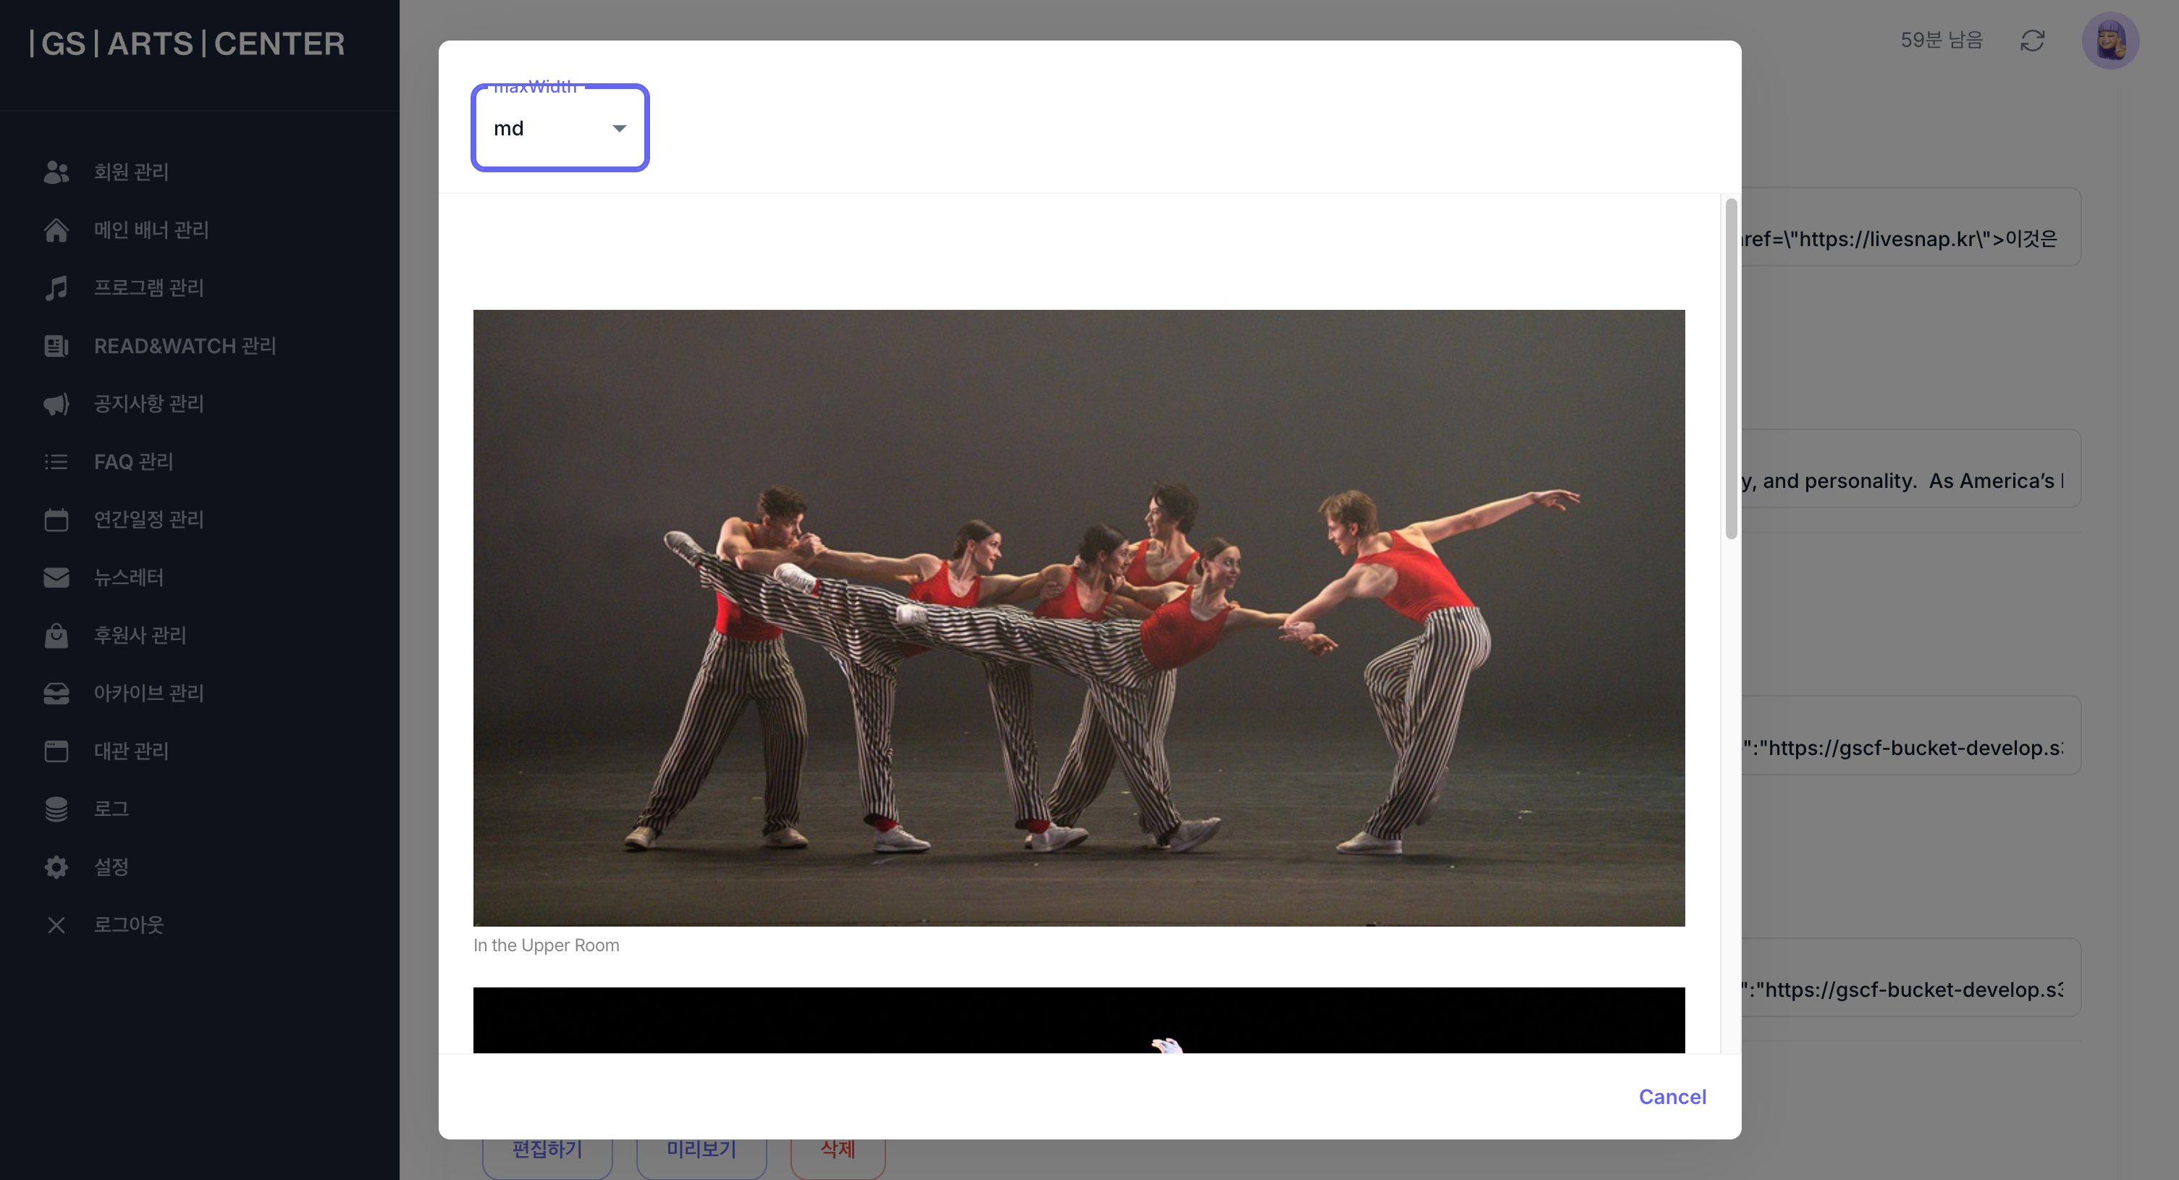Click the GS ARTS CENTER logo
The height and width of the screenshot is (1180, 2179).
[x=187, y=43]
